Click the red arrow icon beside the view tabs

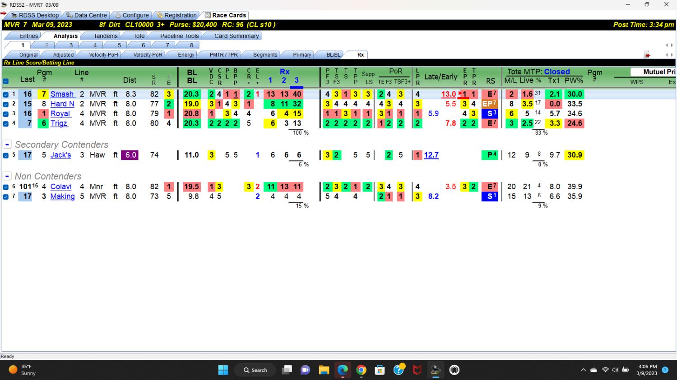(647, 55)
